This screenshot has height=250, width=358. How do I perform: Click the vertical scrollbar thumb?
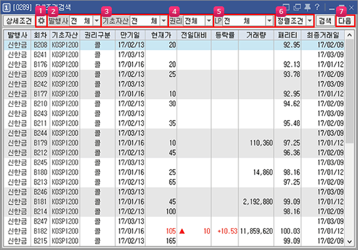point(349,91)
